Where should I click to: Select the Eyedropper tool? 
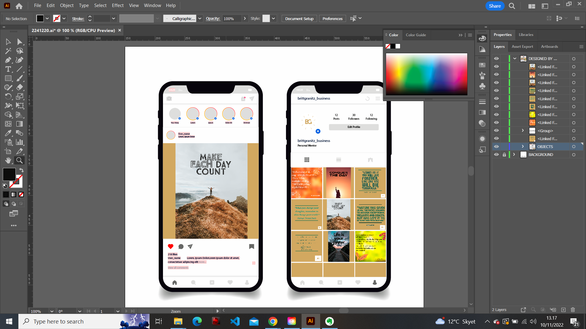click(x=8, y=133)
